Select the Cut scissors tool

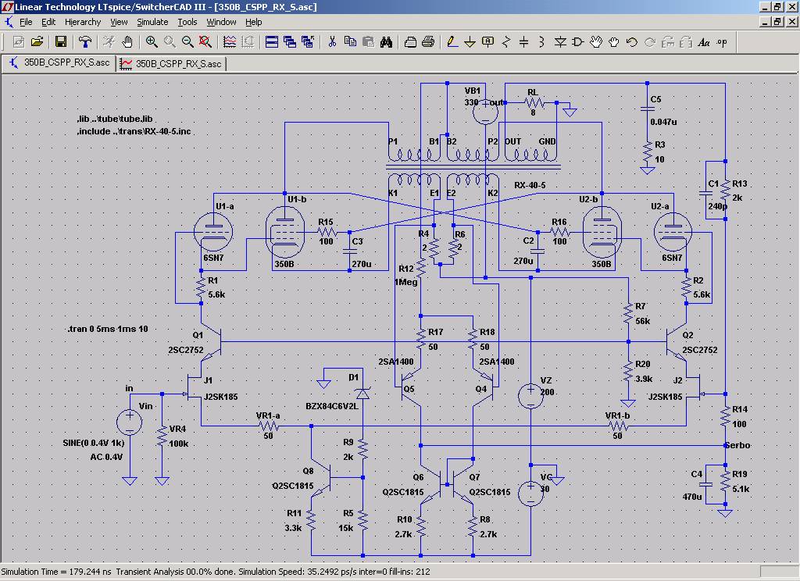[332, 42]
